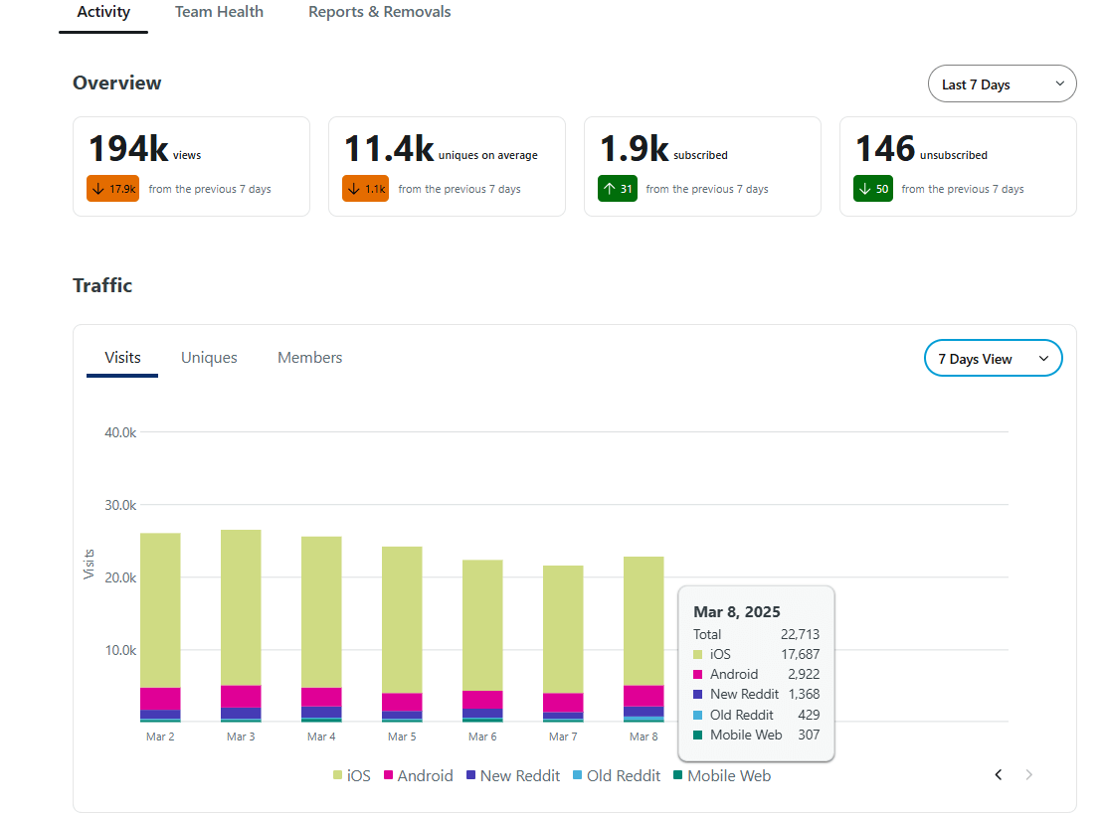Click the 10.0k axis label
Image resolution: width=1104 pixels, height=819 pixels.
click(120, 649)
